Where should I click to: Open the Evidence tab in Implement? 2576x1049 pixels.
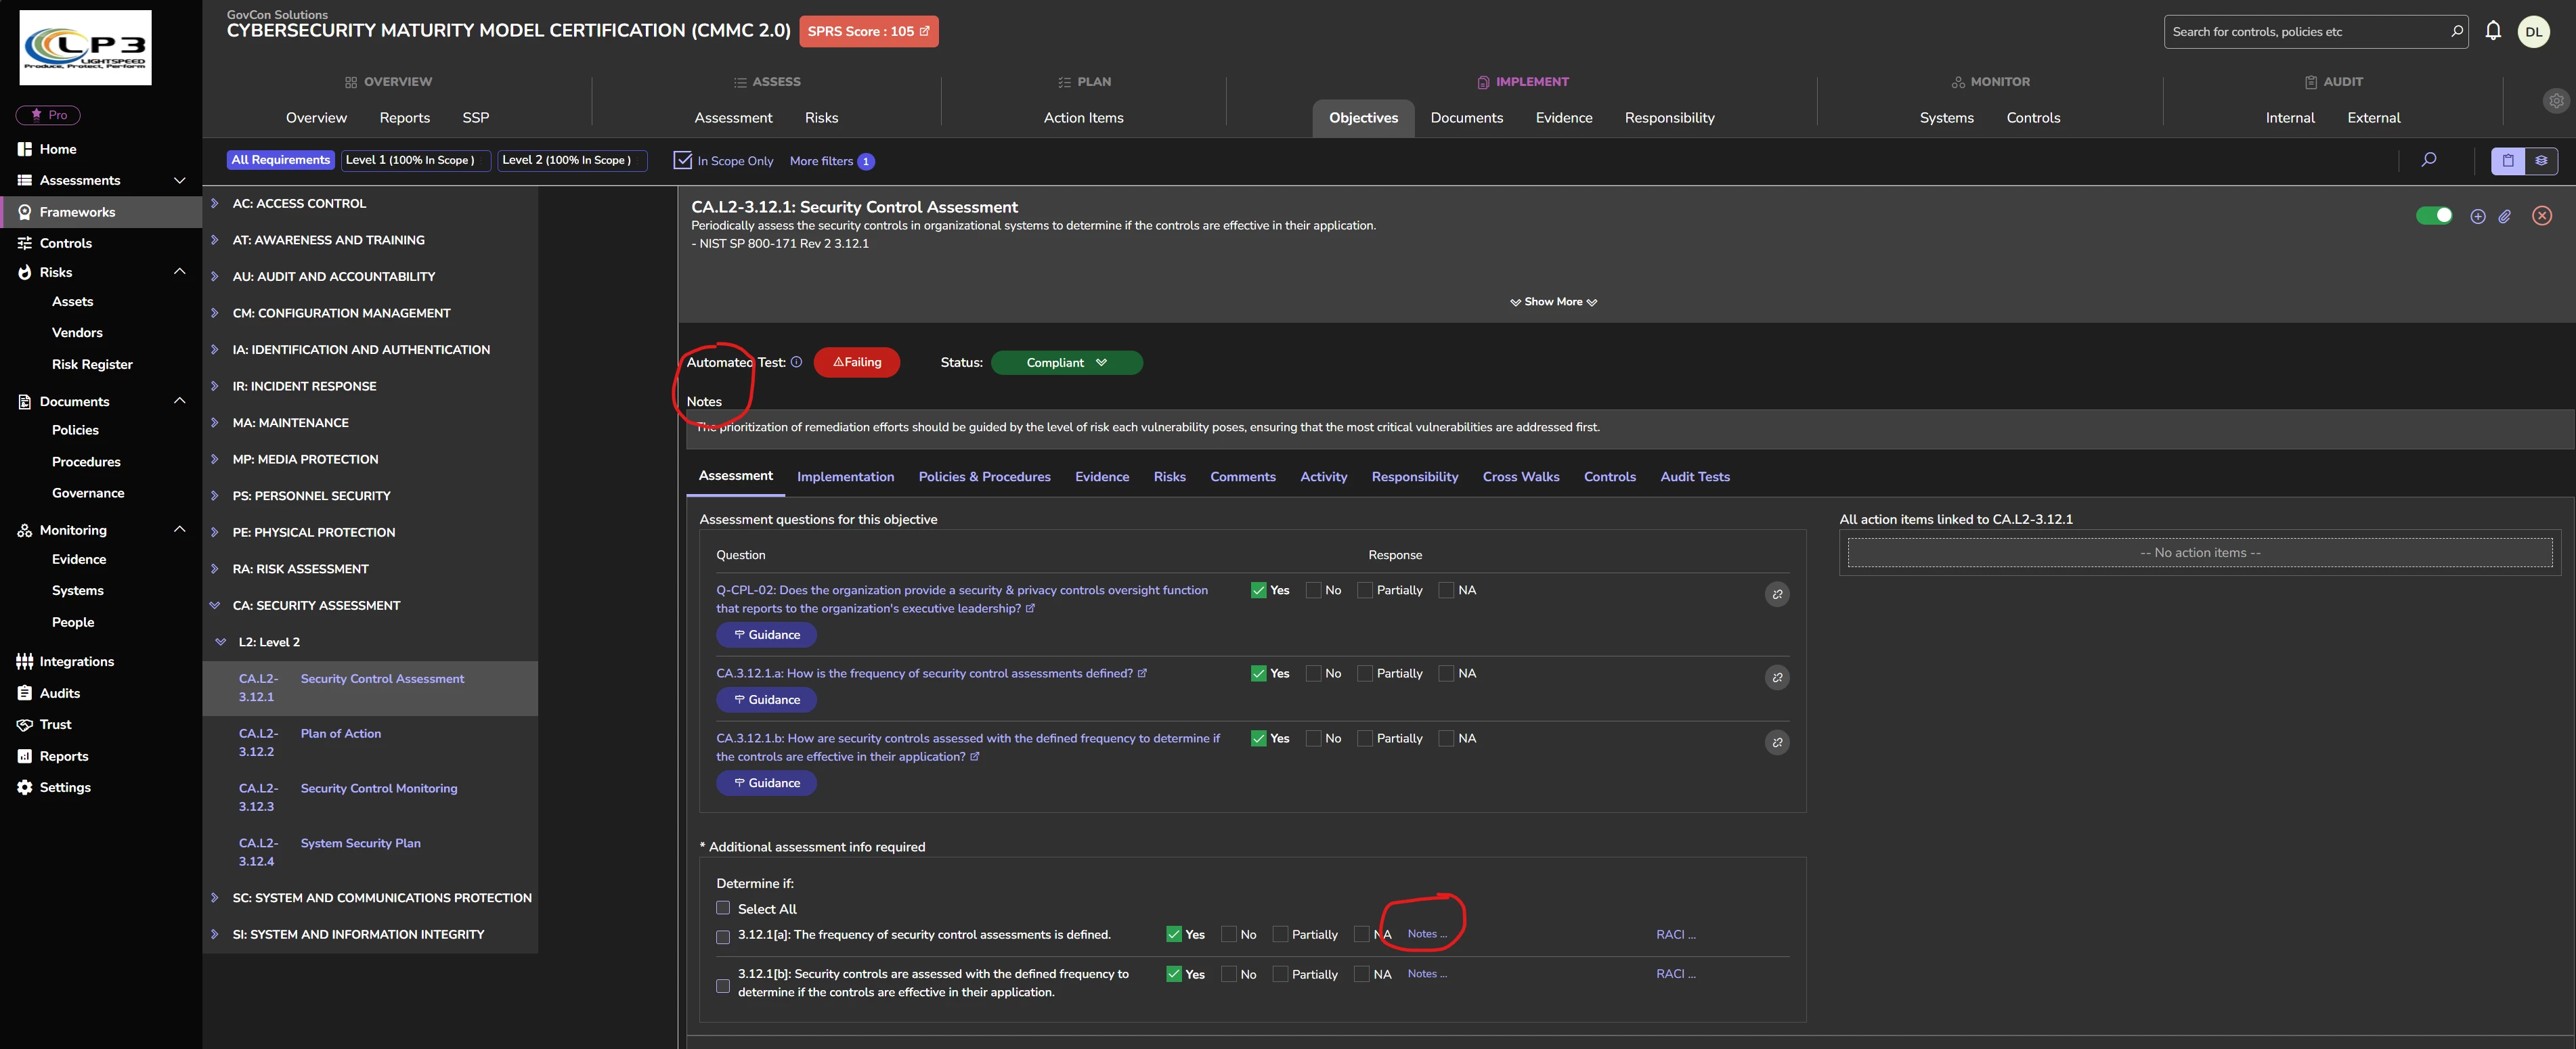[x=1563, y=118]
